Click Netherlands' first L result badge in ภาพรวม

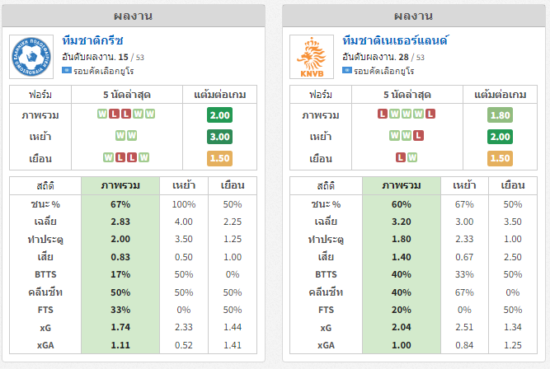pyautogui.click(x=383, y=114)
